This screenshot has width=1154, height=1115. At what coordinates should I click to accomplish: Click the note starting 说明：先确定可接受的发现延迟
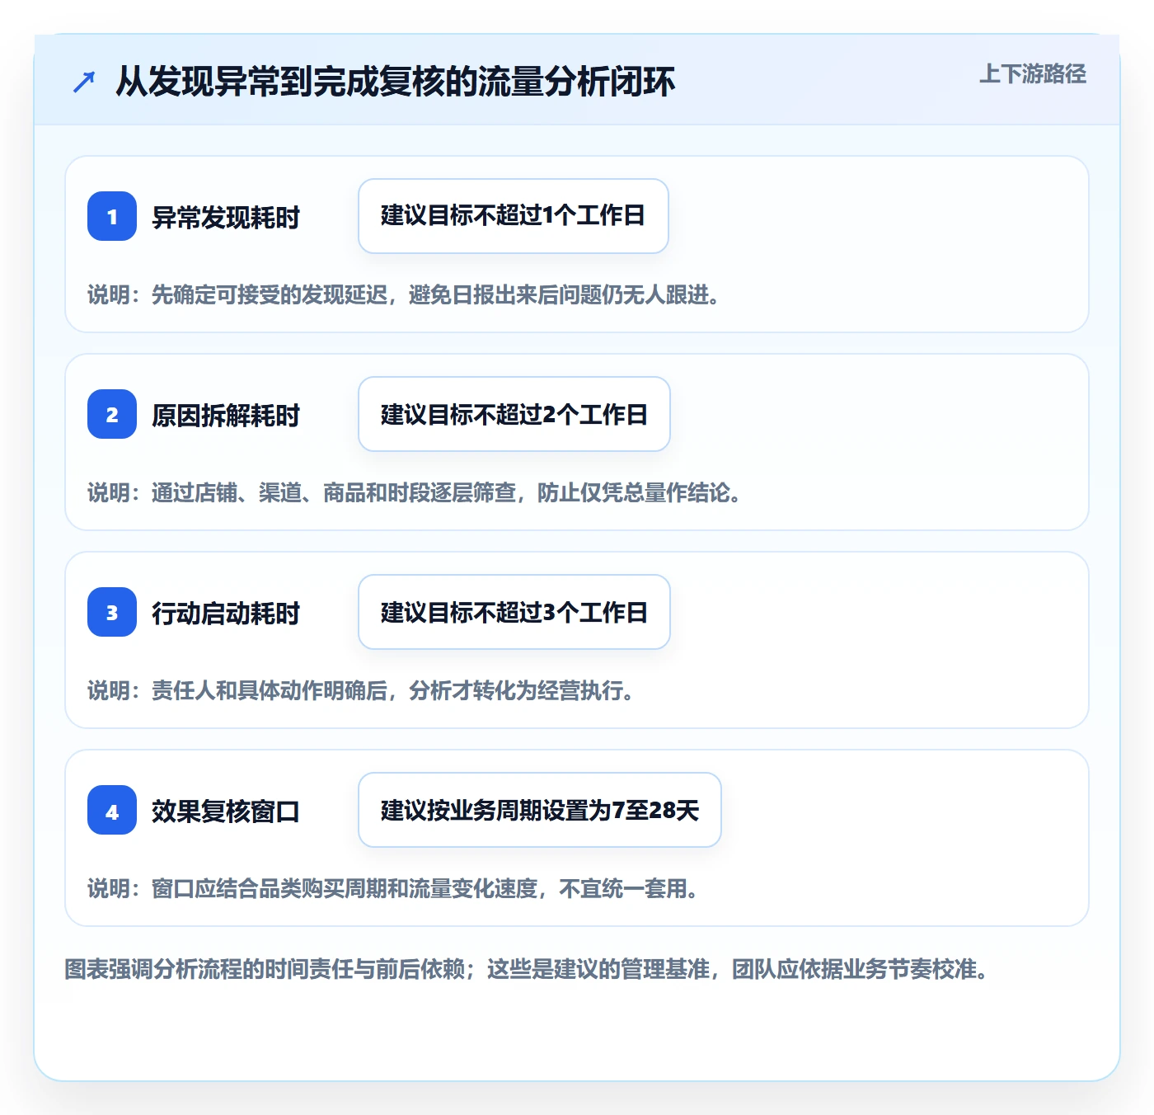[x=405, y=295]
